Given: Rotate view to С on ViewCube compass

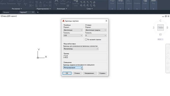Looking at the screenshot, I should point(160,21).
